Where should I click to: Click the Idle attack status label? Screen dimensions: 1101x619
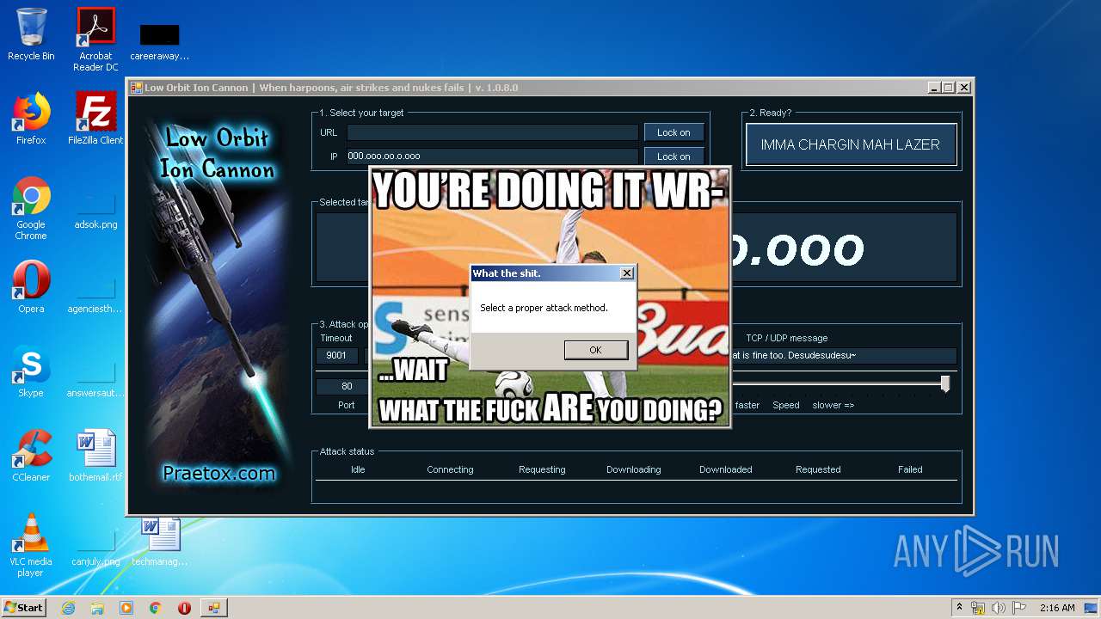[358, 469]
